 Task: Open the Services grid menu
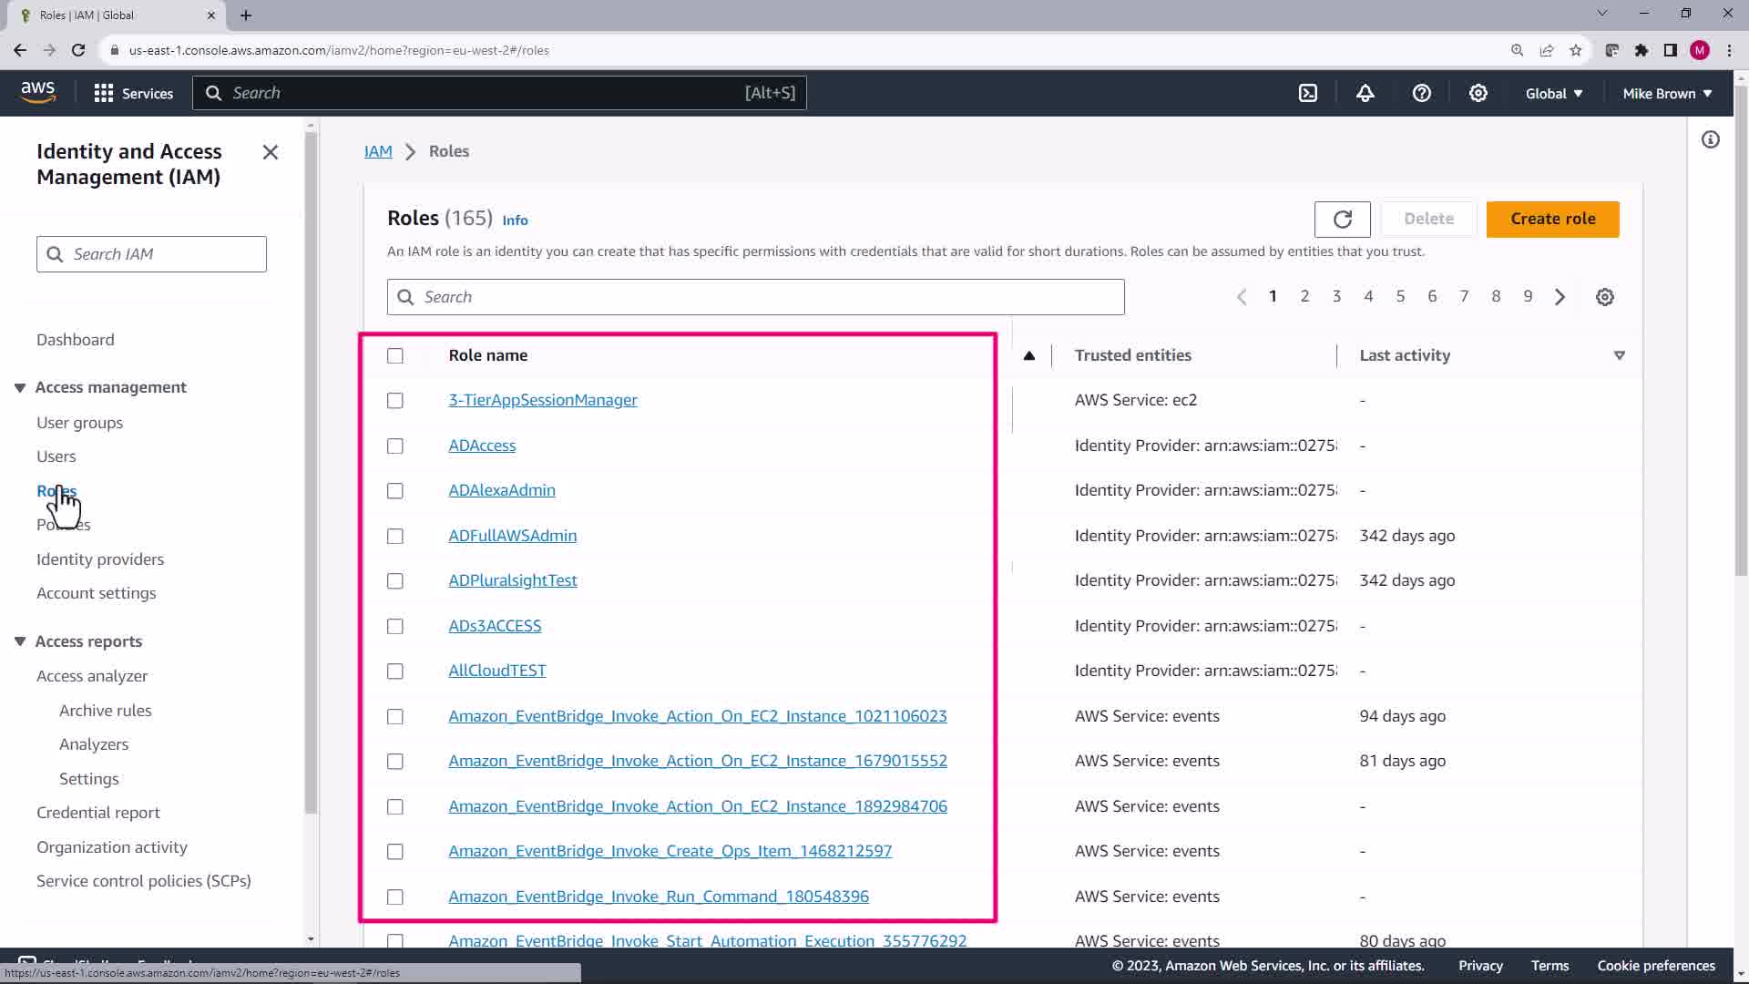pyautogui.click(x=133, y=93)
